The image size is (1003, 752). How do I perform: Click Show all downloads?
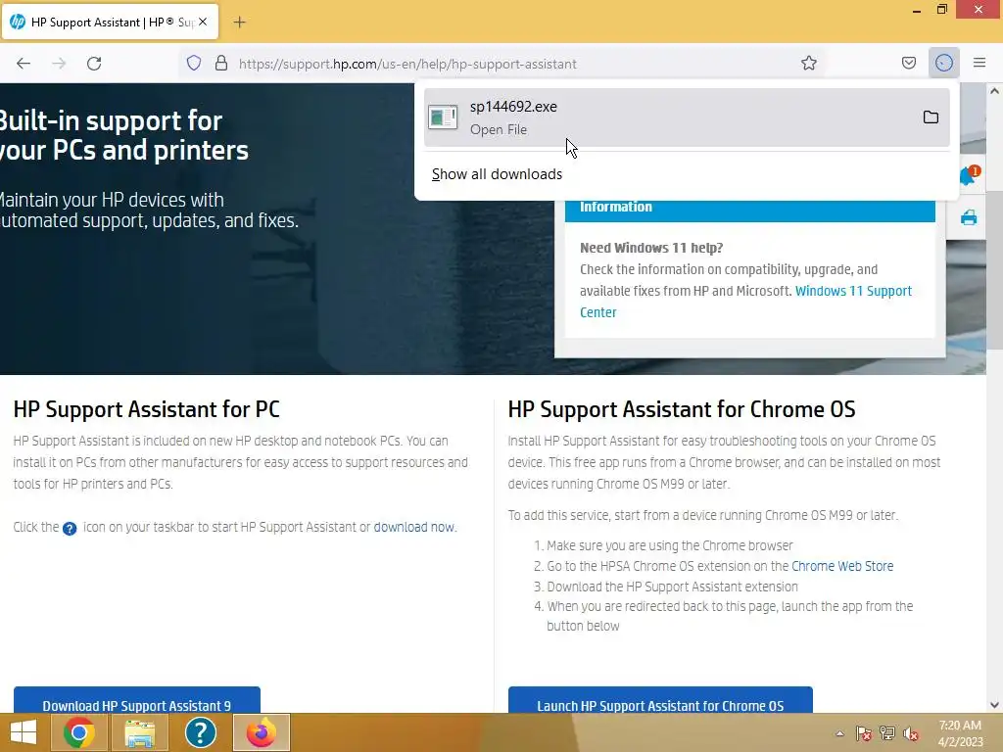pos(497,174)
